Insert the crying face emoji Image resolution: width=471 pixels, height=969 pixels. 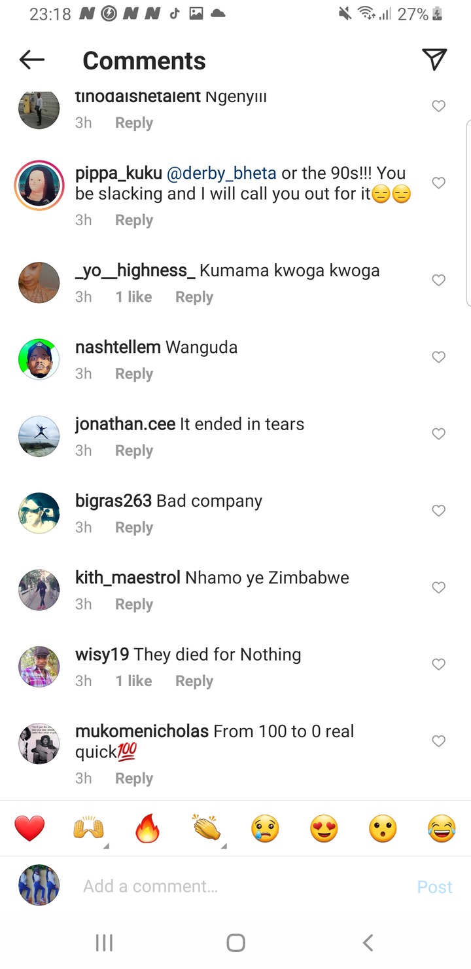point(265,829)
